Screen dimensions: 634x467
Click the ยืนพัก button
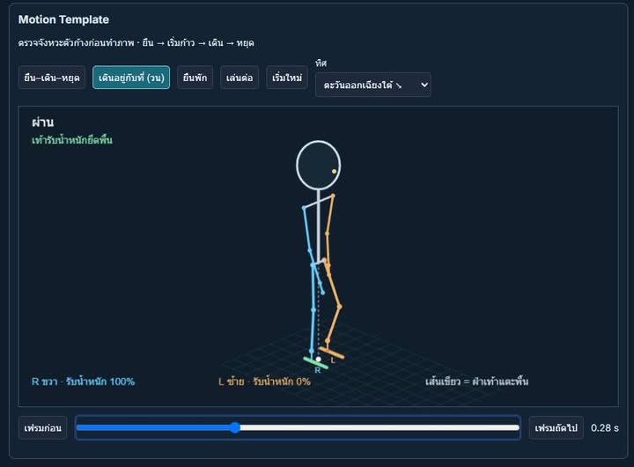[195, 78]
